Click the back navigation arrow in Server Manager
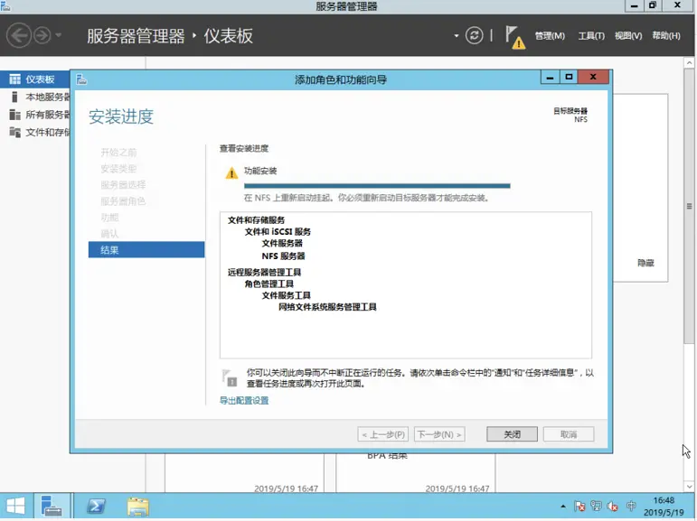This screenshot has height=521, width=697. point(19,35)
